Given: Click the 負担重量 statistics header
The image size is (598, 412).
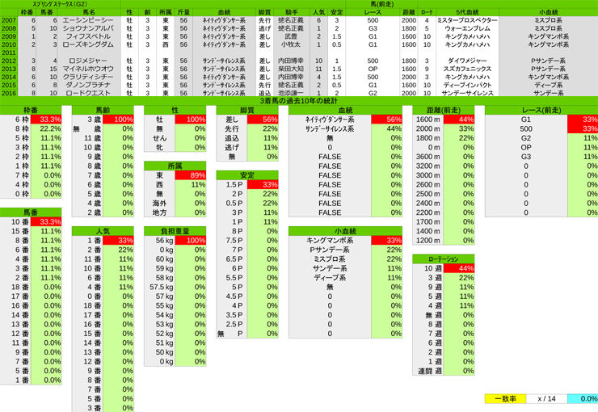Looking at the screenshot, I should [x=175, y=231].
